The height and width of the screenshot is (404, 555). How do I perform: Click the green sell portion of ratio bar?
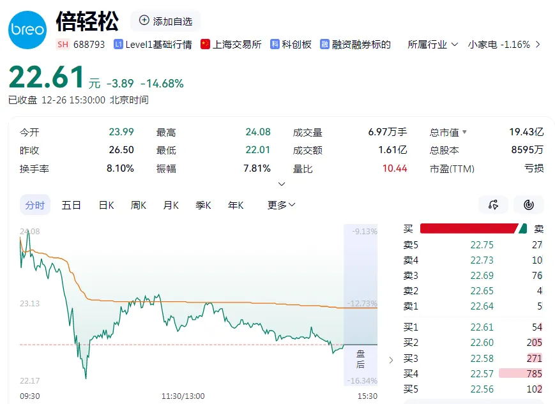[523, 228]
